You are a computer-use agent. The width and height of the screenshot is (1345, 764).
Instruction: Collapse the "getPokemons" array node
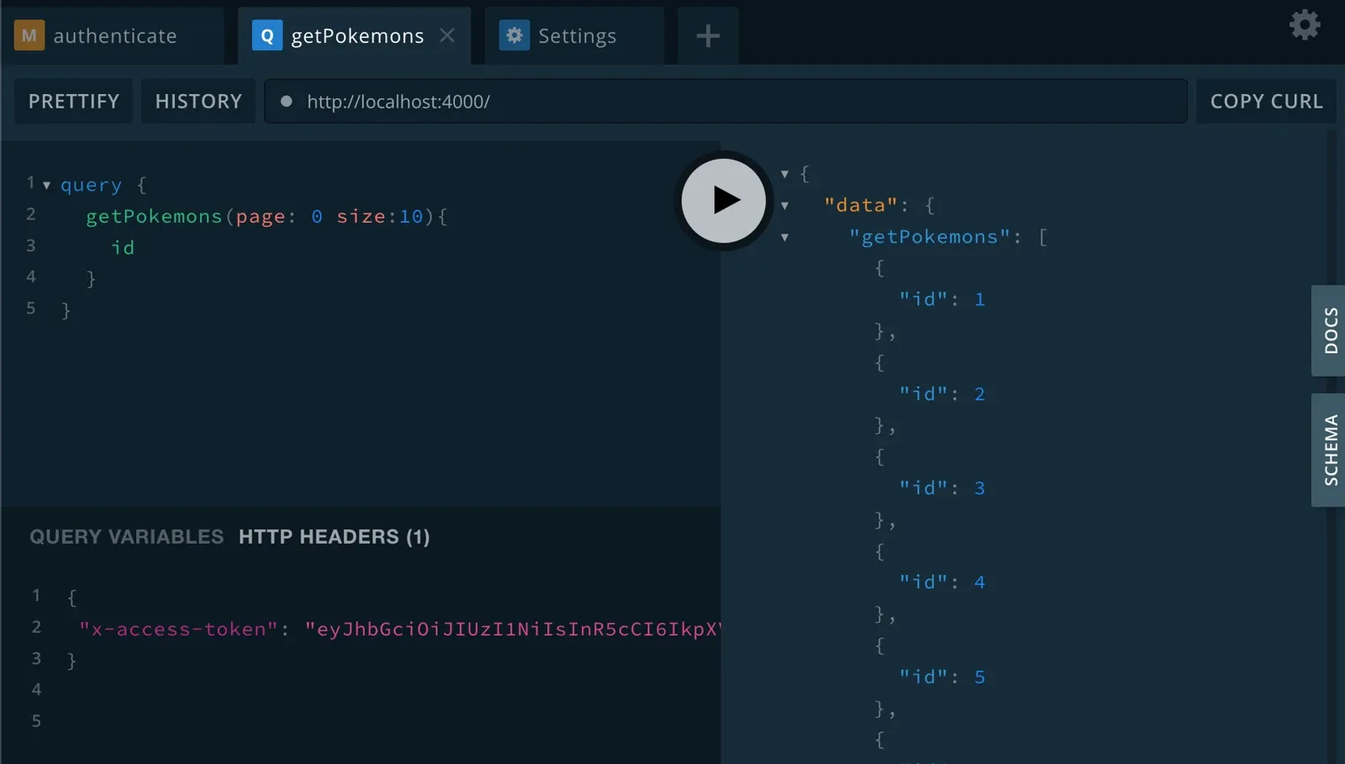(784, 237)
